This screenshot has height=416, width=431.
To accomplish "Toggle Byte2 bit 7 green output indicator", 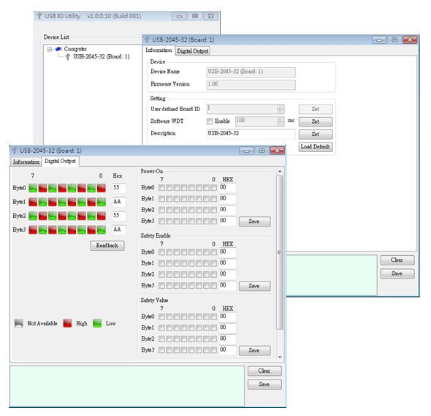I will tap(33, 216).
